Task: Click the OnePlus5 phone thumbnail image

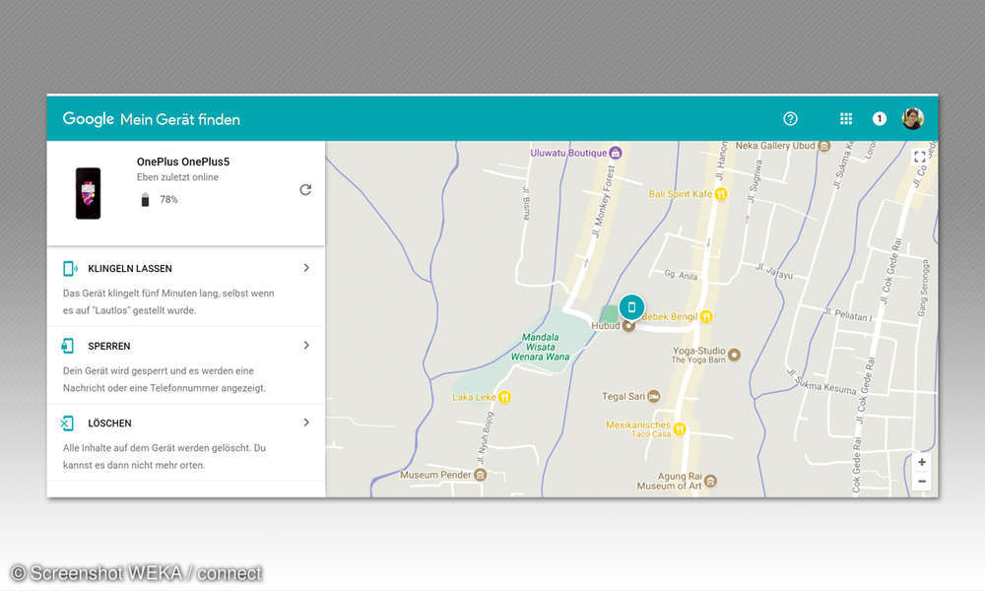Action: [x=88, y=192]
